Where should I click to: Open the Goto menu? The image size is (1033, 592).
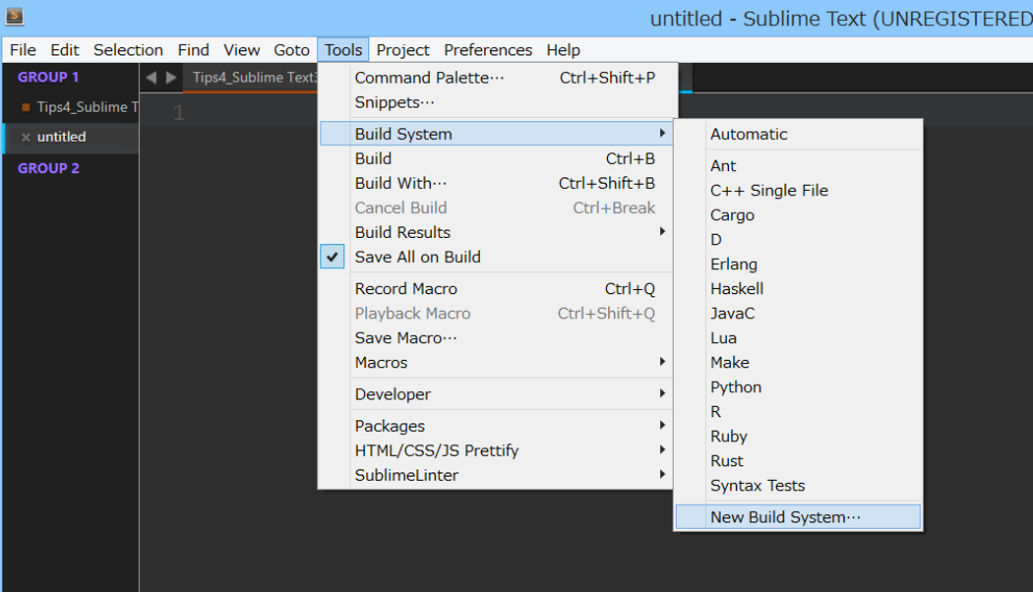pos(291,50)
